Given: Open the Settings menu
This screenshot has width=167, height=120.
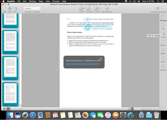Looking at the screenshot, I should (x=33, y=1).
